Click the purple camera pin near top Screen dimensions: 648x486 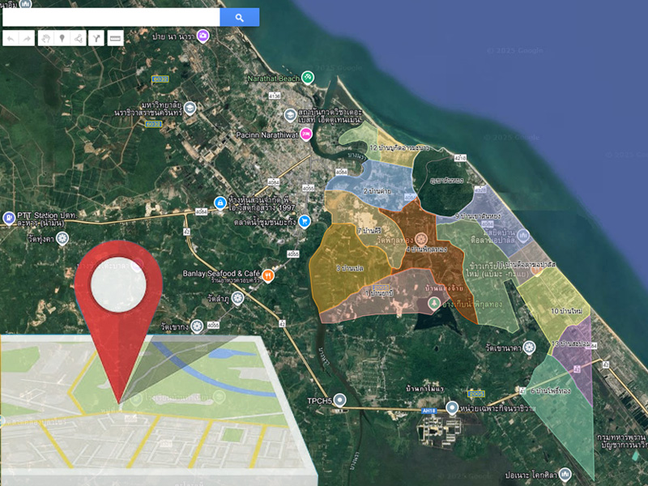[x=202, y=36]
